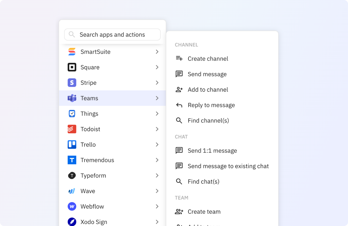Click the Typeform app logo

(72, 176)
